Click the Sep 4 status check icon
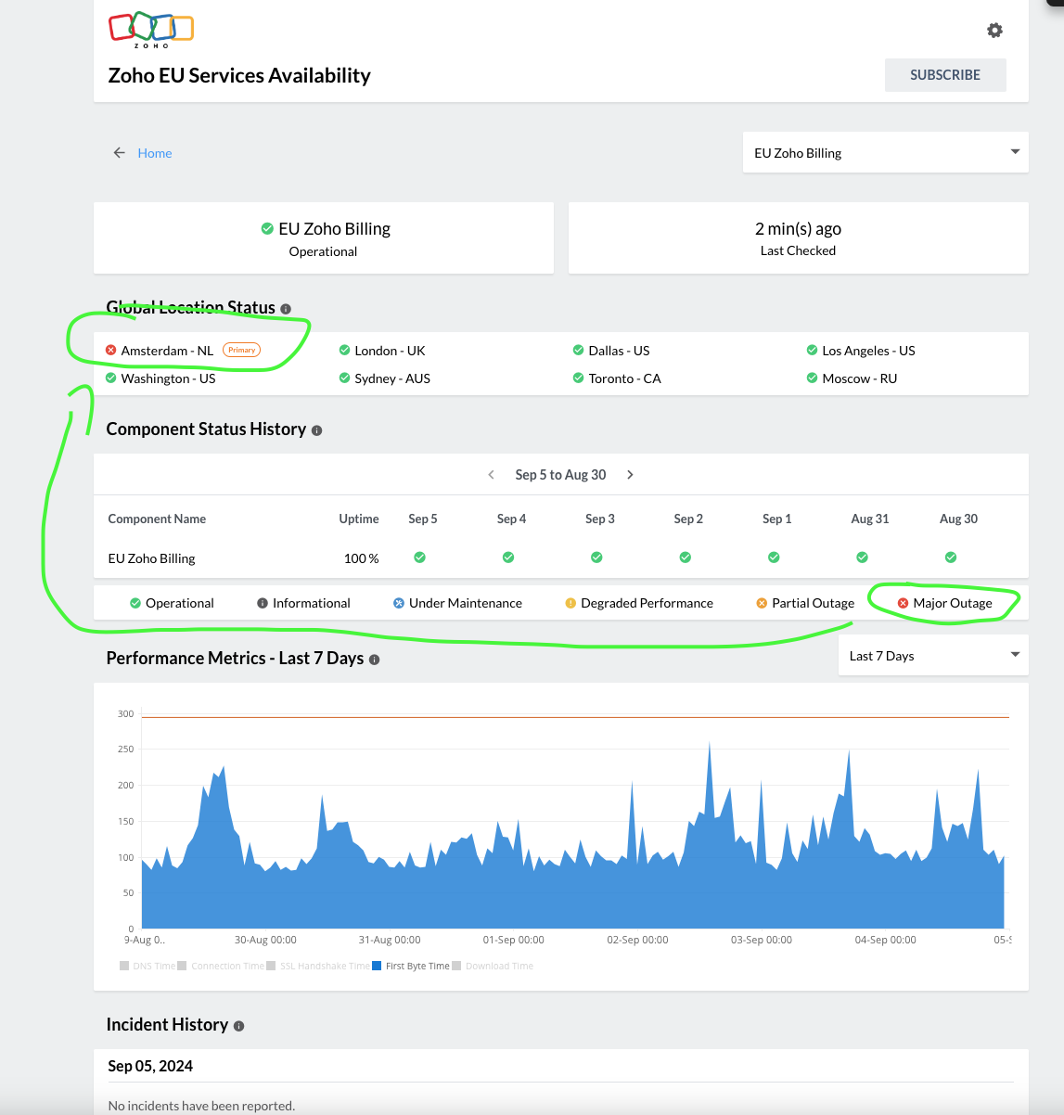This screenshot has height=1115, width=1064. tap(508, 557)
